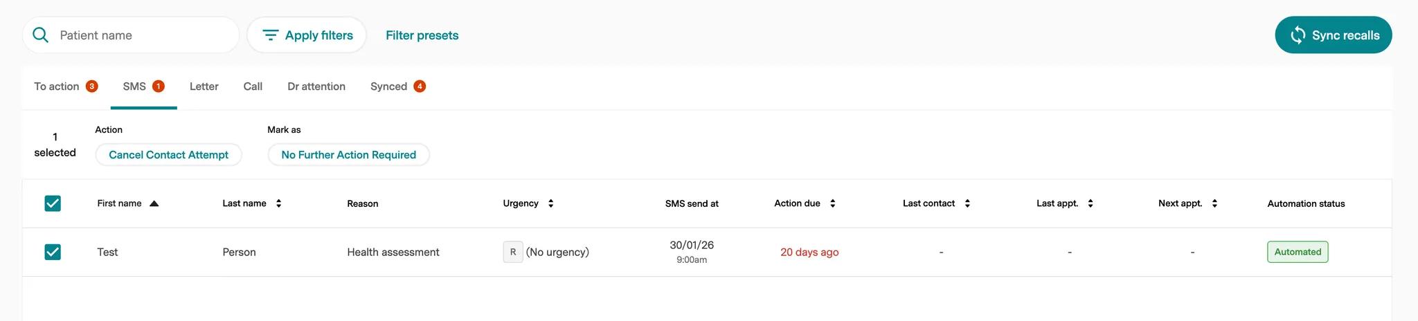
Task: Click the search magnifier icon
Action: pyautogui.click(x=41, y=35)
